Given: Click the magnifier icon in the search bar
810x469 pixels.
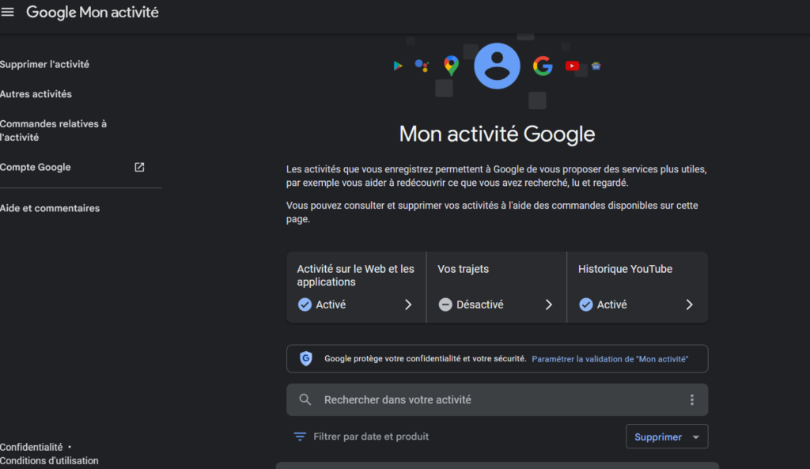Looking at the screenshot, I should coord(305,399).
